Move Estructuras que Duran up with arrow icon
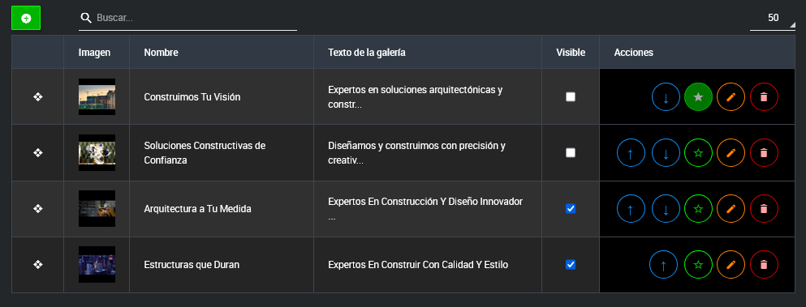The image size is (806, 307). coord(663,265)
